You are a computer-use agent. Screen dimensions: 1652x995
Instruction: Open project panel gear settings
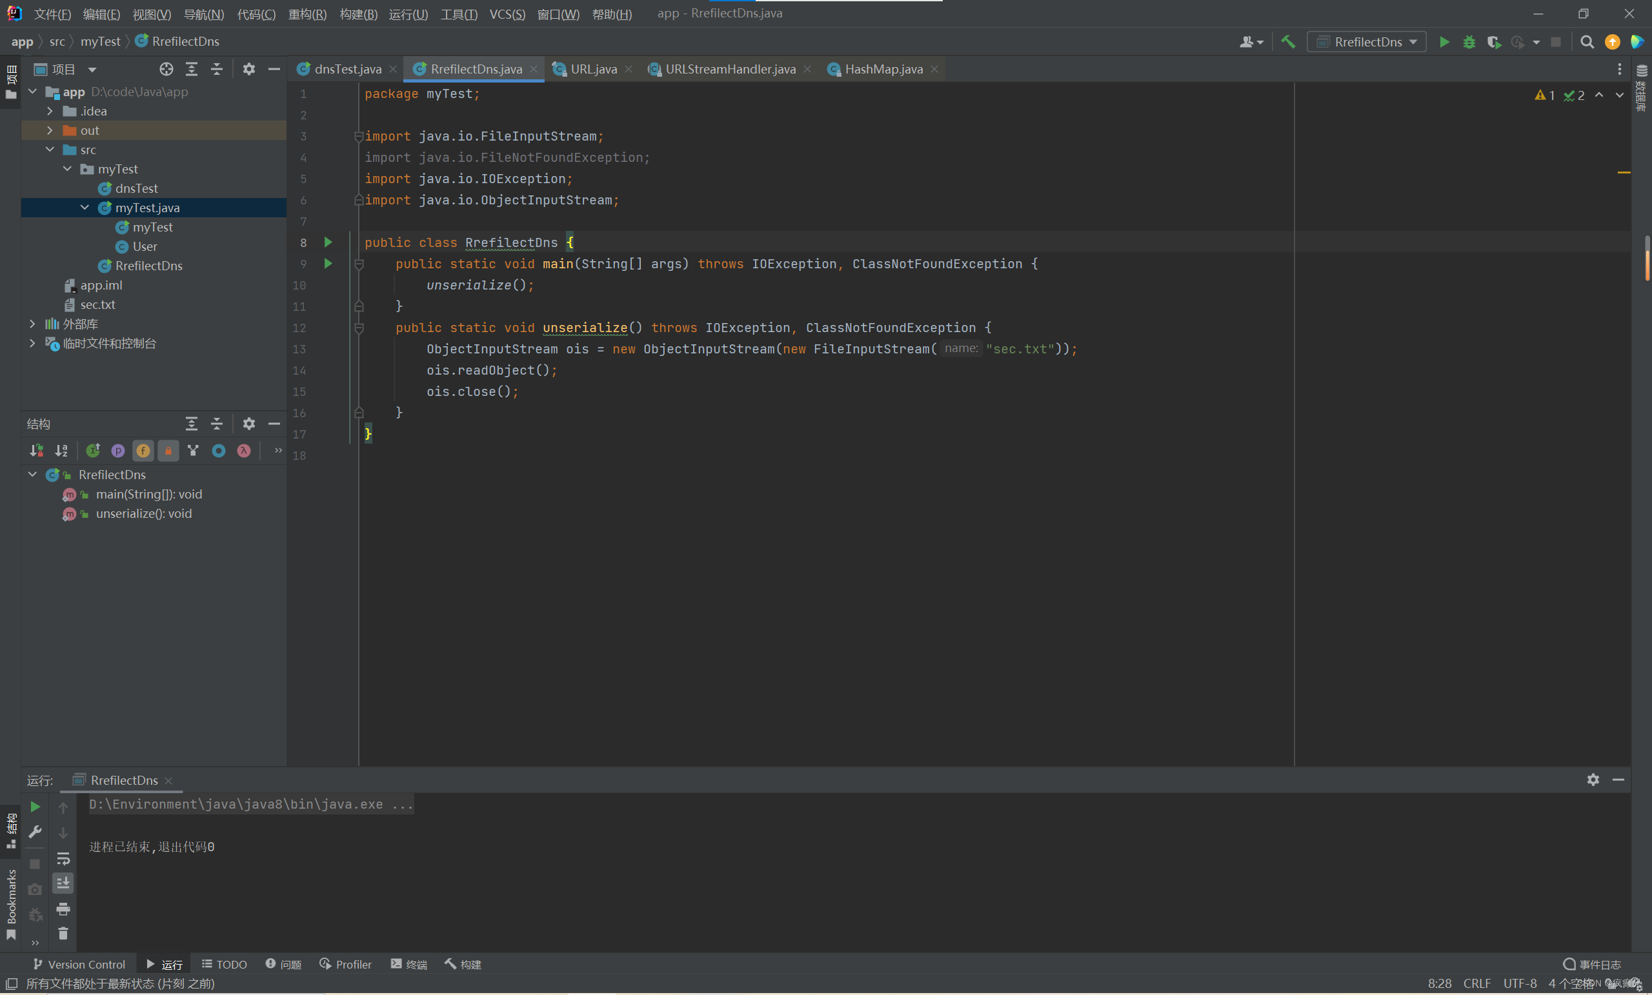(x=248, y=69)
